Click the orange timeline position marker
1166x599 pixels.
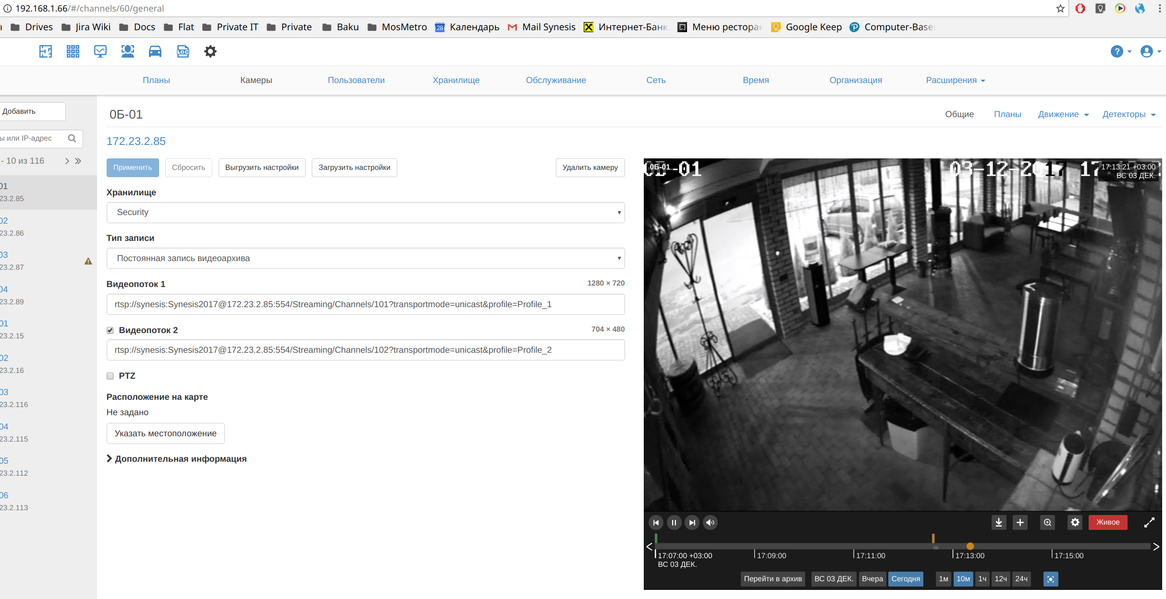(970, 546)
